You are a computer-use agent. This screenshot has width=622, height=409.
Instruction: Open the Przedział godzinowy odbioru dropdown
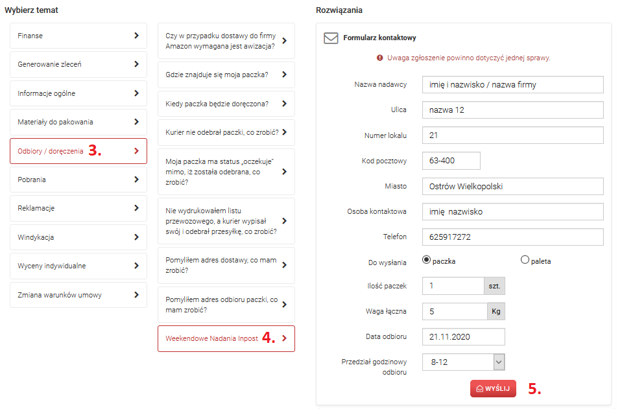(463, 362)
